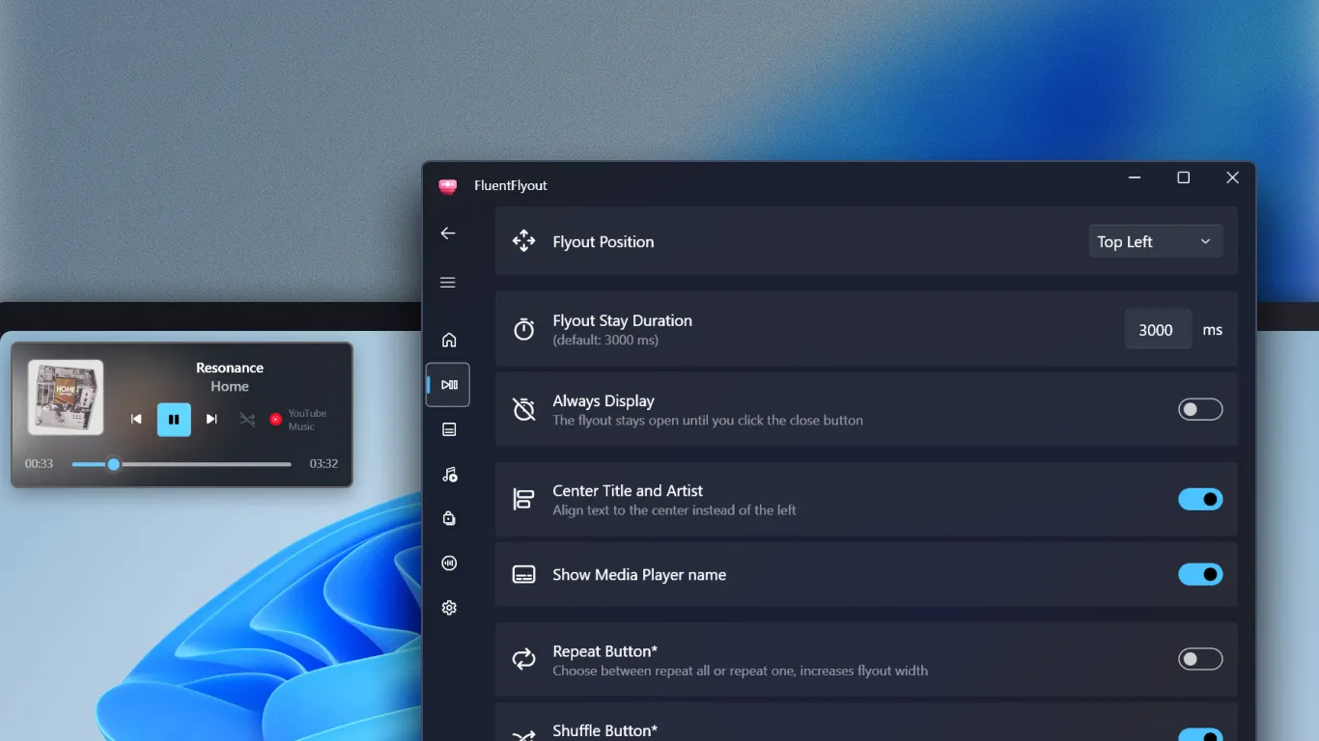Select the Home icon in the sidebar

(x=447, y=339)
